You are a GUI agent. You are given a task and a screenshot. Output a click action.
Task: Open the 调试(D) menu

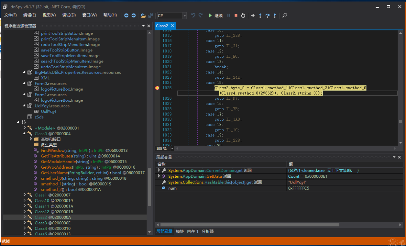69,15
